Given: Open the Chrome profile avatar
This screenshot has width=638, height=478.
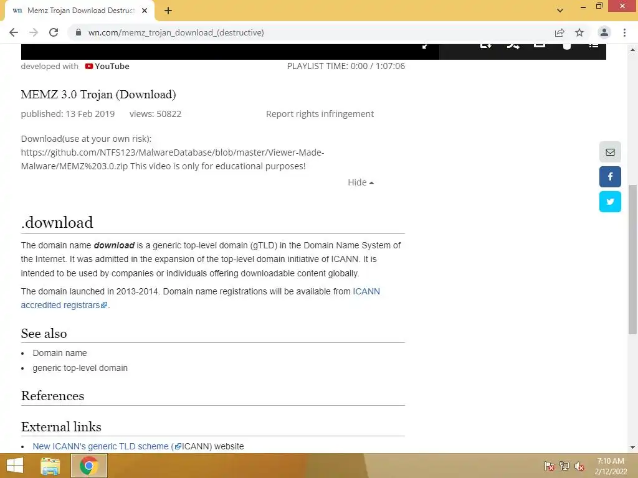Looking at the screenshot, I should coord(604,32).
